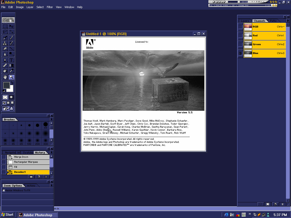Select the Move tool
Viewport: 291px width, 218px height.
pos(11,26)
